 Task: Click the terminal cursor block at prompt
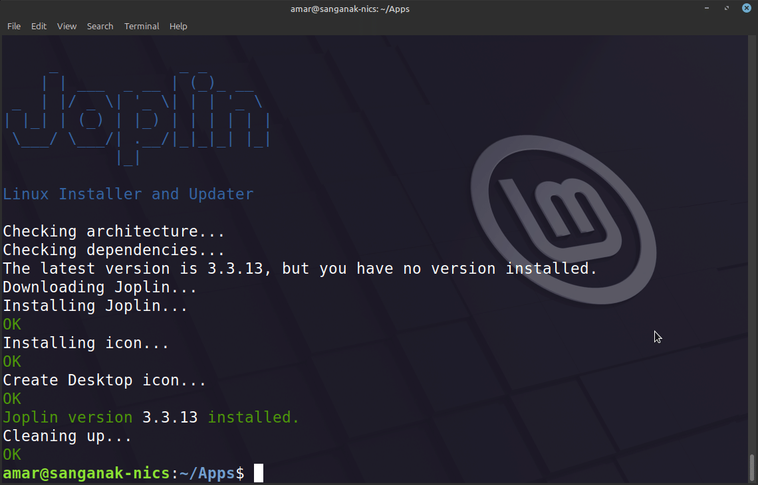(x=259, y=473)
